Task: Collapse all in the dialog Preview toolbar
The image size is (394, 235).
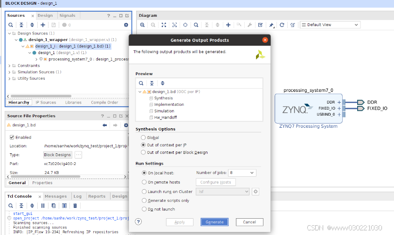Action: (152, 83)
